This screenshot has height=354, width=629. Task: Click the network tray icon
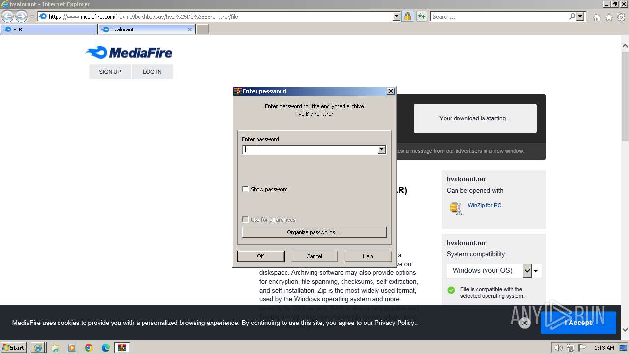570,348
